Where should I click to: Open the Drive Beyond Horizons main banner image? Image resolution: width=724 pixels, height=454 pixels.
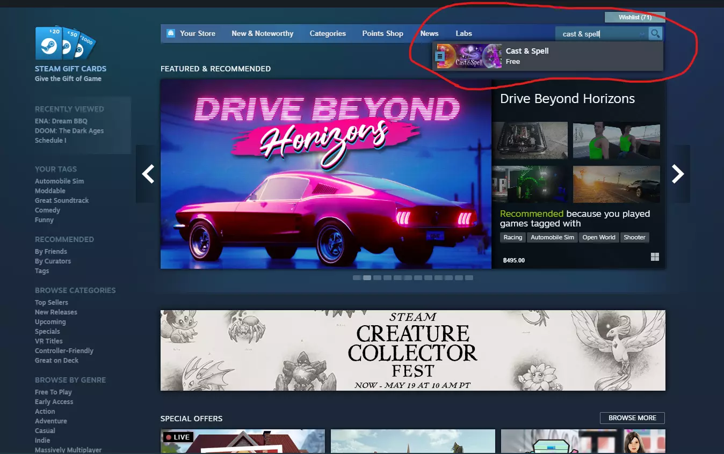326,174
